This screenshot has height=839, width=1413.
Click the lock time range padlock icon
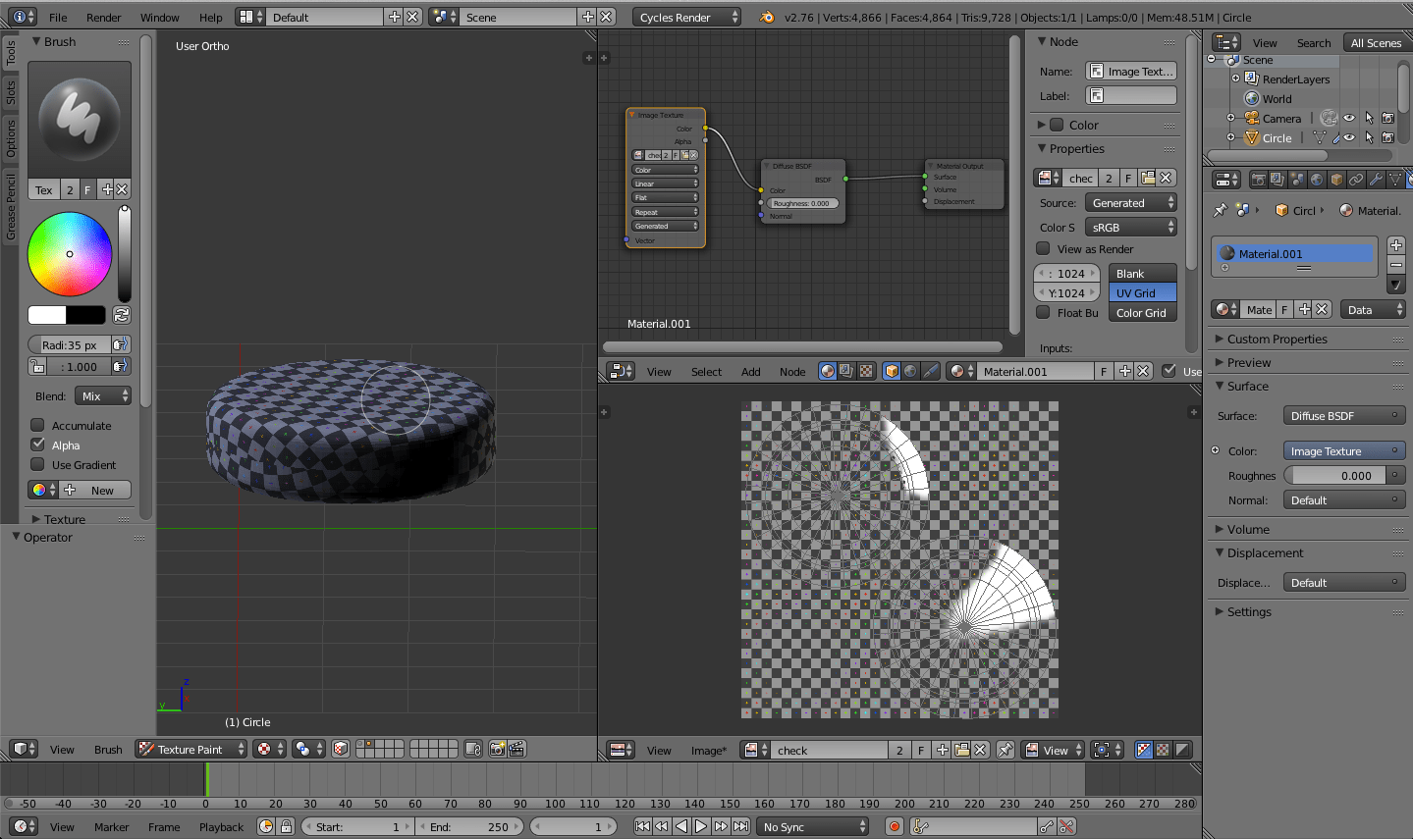coord(286,826)
